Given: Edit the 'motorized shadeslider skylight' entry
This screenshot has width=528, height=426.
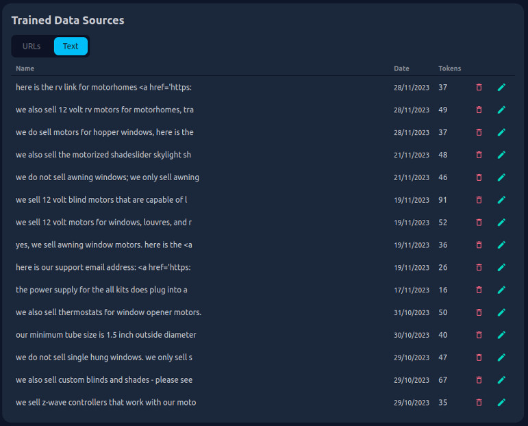Looking at the screenshot, I should (x=501, y=155).
